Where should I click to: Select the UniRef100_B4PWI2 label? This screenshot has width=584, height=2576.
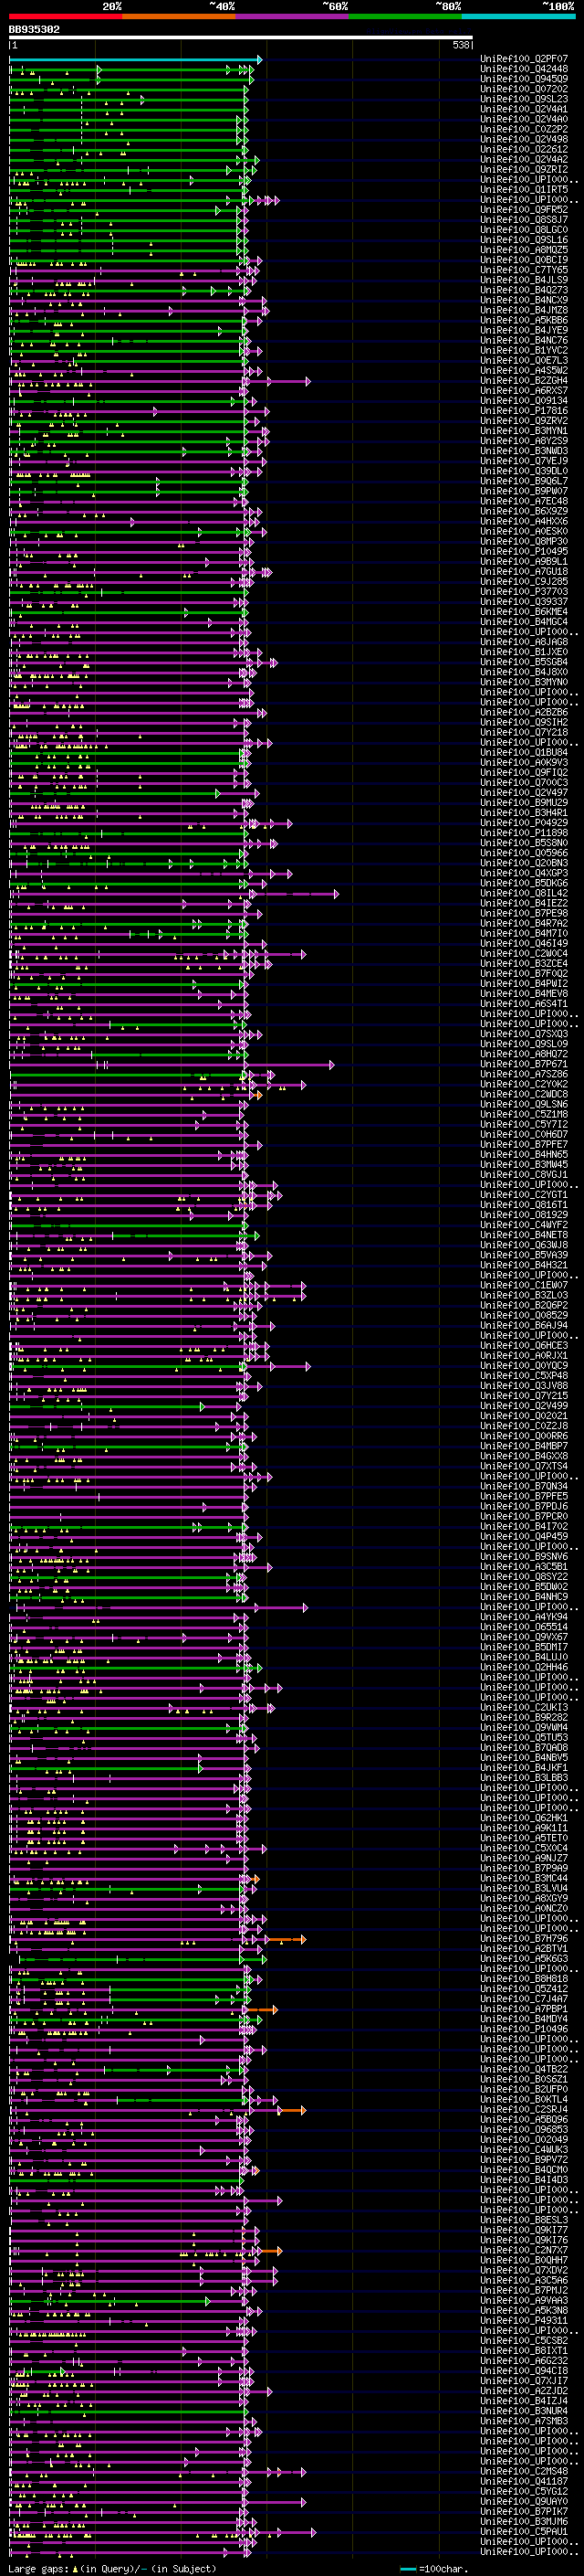click(x=524, y=984)
